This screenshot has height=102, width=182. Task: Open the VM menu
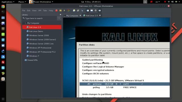40,10
